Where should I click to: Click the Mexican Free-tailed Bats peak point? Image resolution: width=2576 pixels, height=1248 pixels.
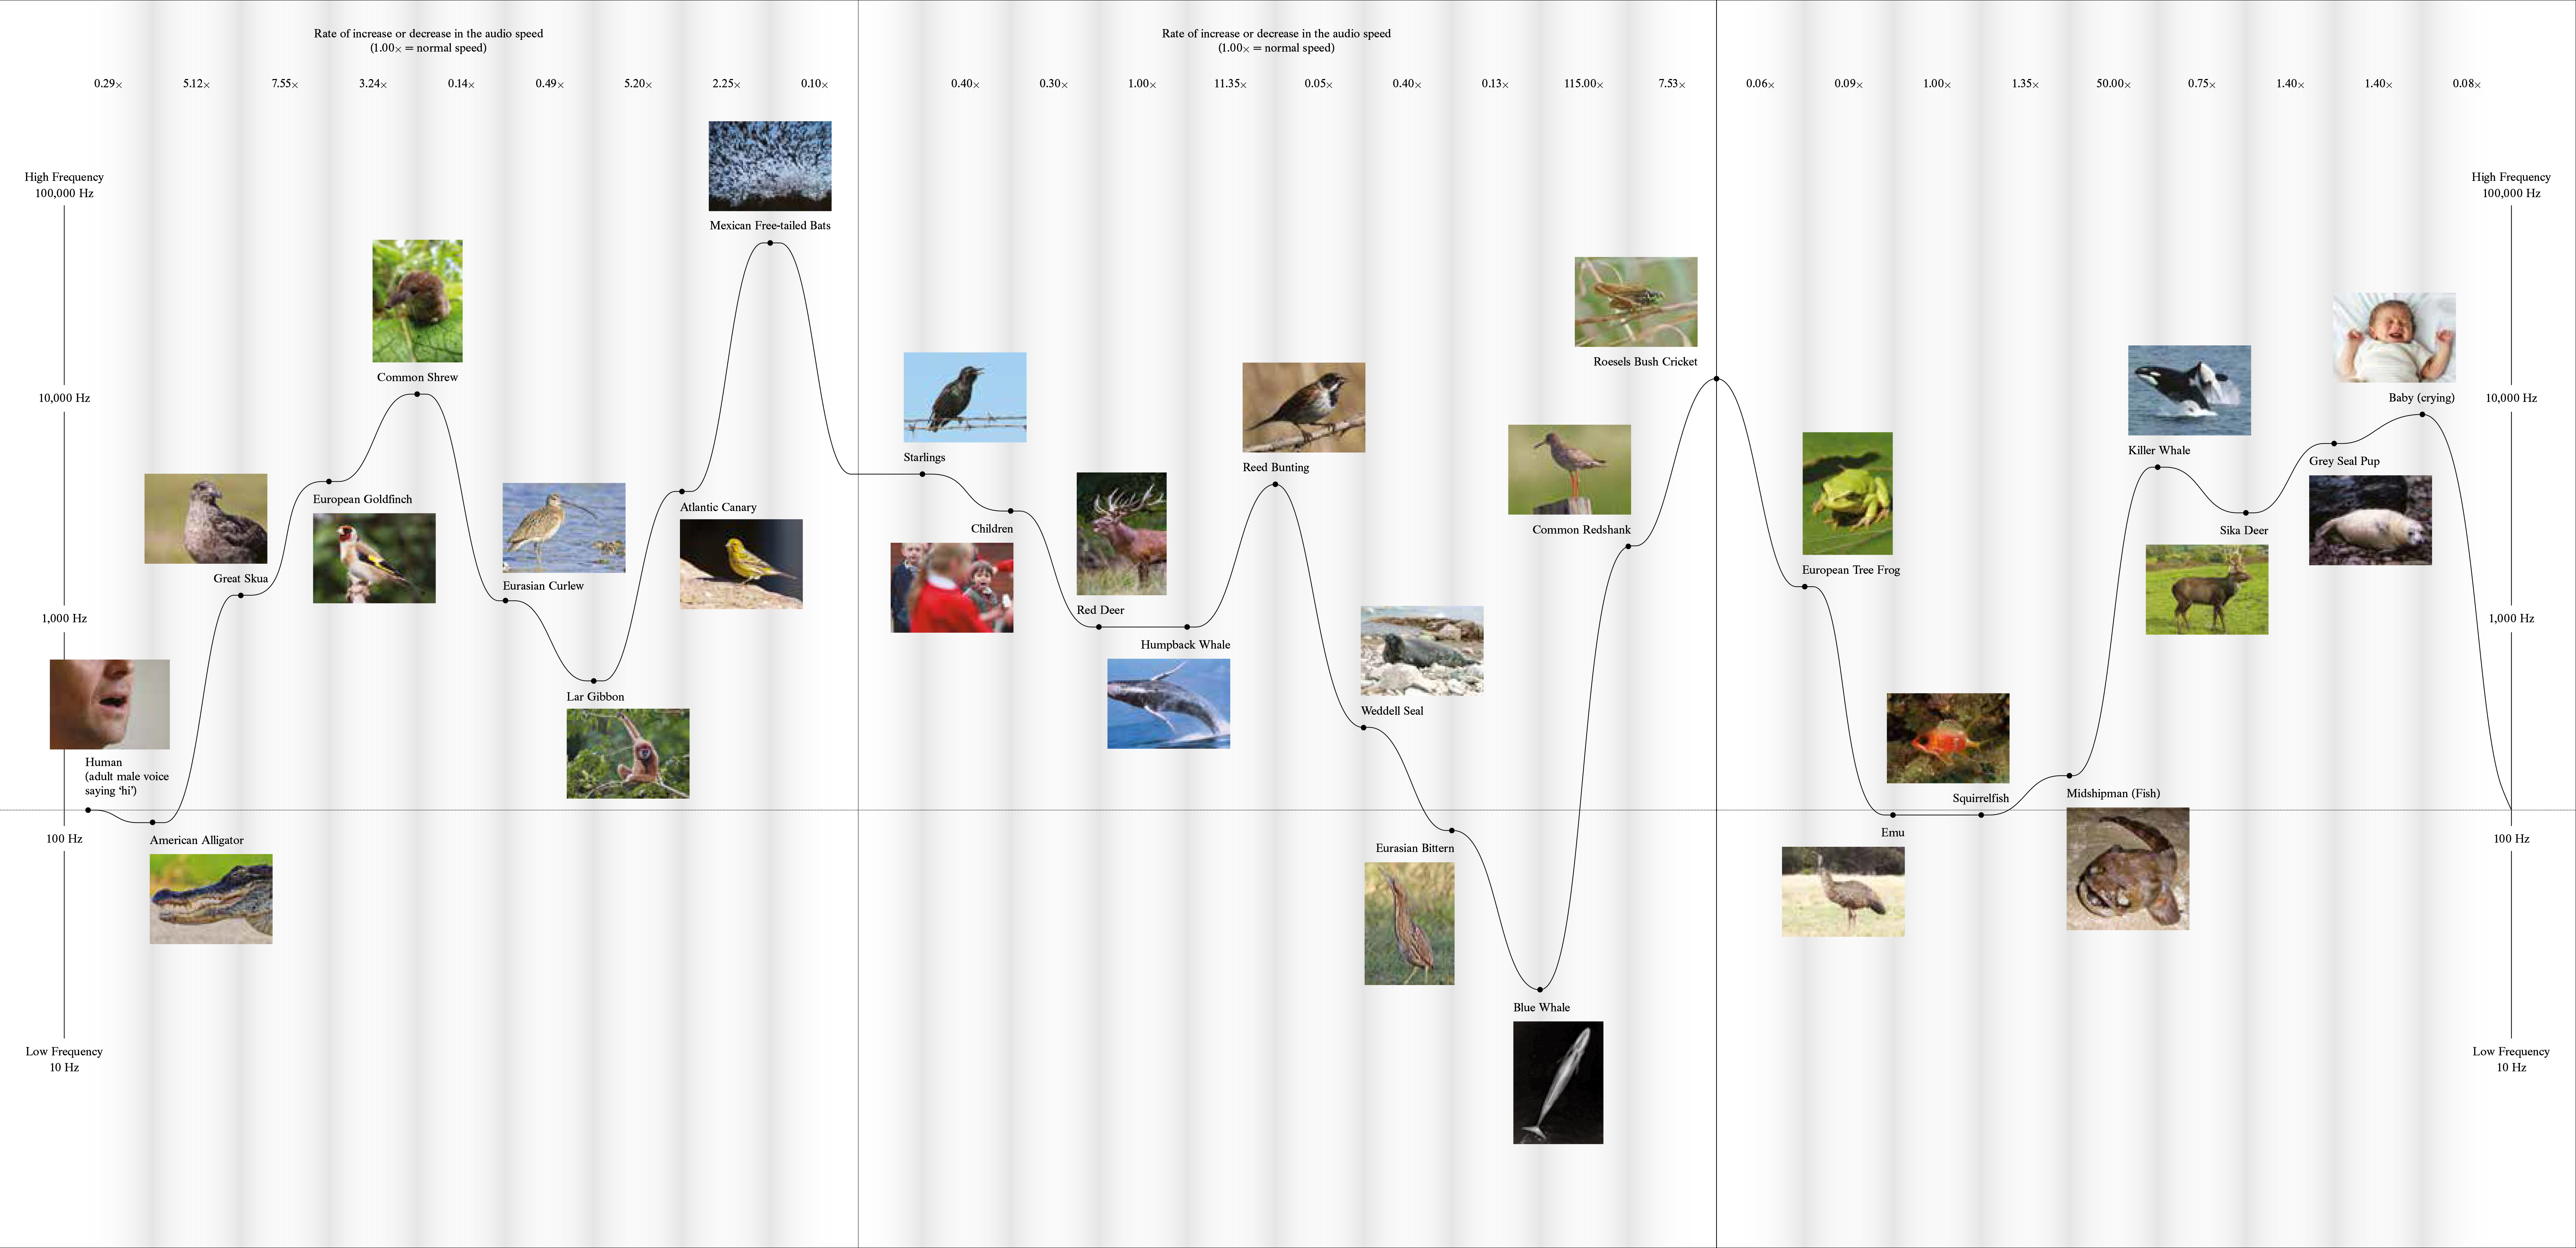pyautogui.click(x=770, y=243)
